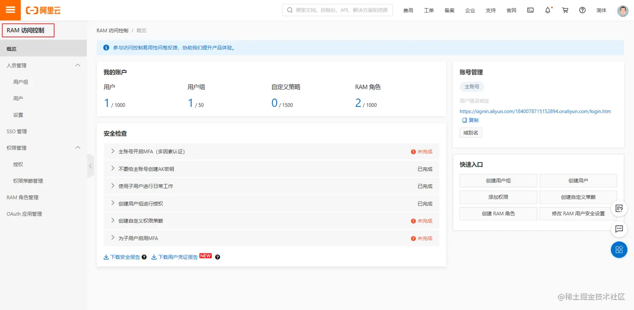This screenshot has height=310, width=634.
Task: Open 支持 in the top navigation
Action: [x=491, y=10]
